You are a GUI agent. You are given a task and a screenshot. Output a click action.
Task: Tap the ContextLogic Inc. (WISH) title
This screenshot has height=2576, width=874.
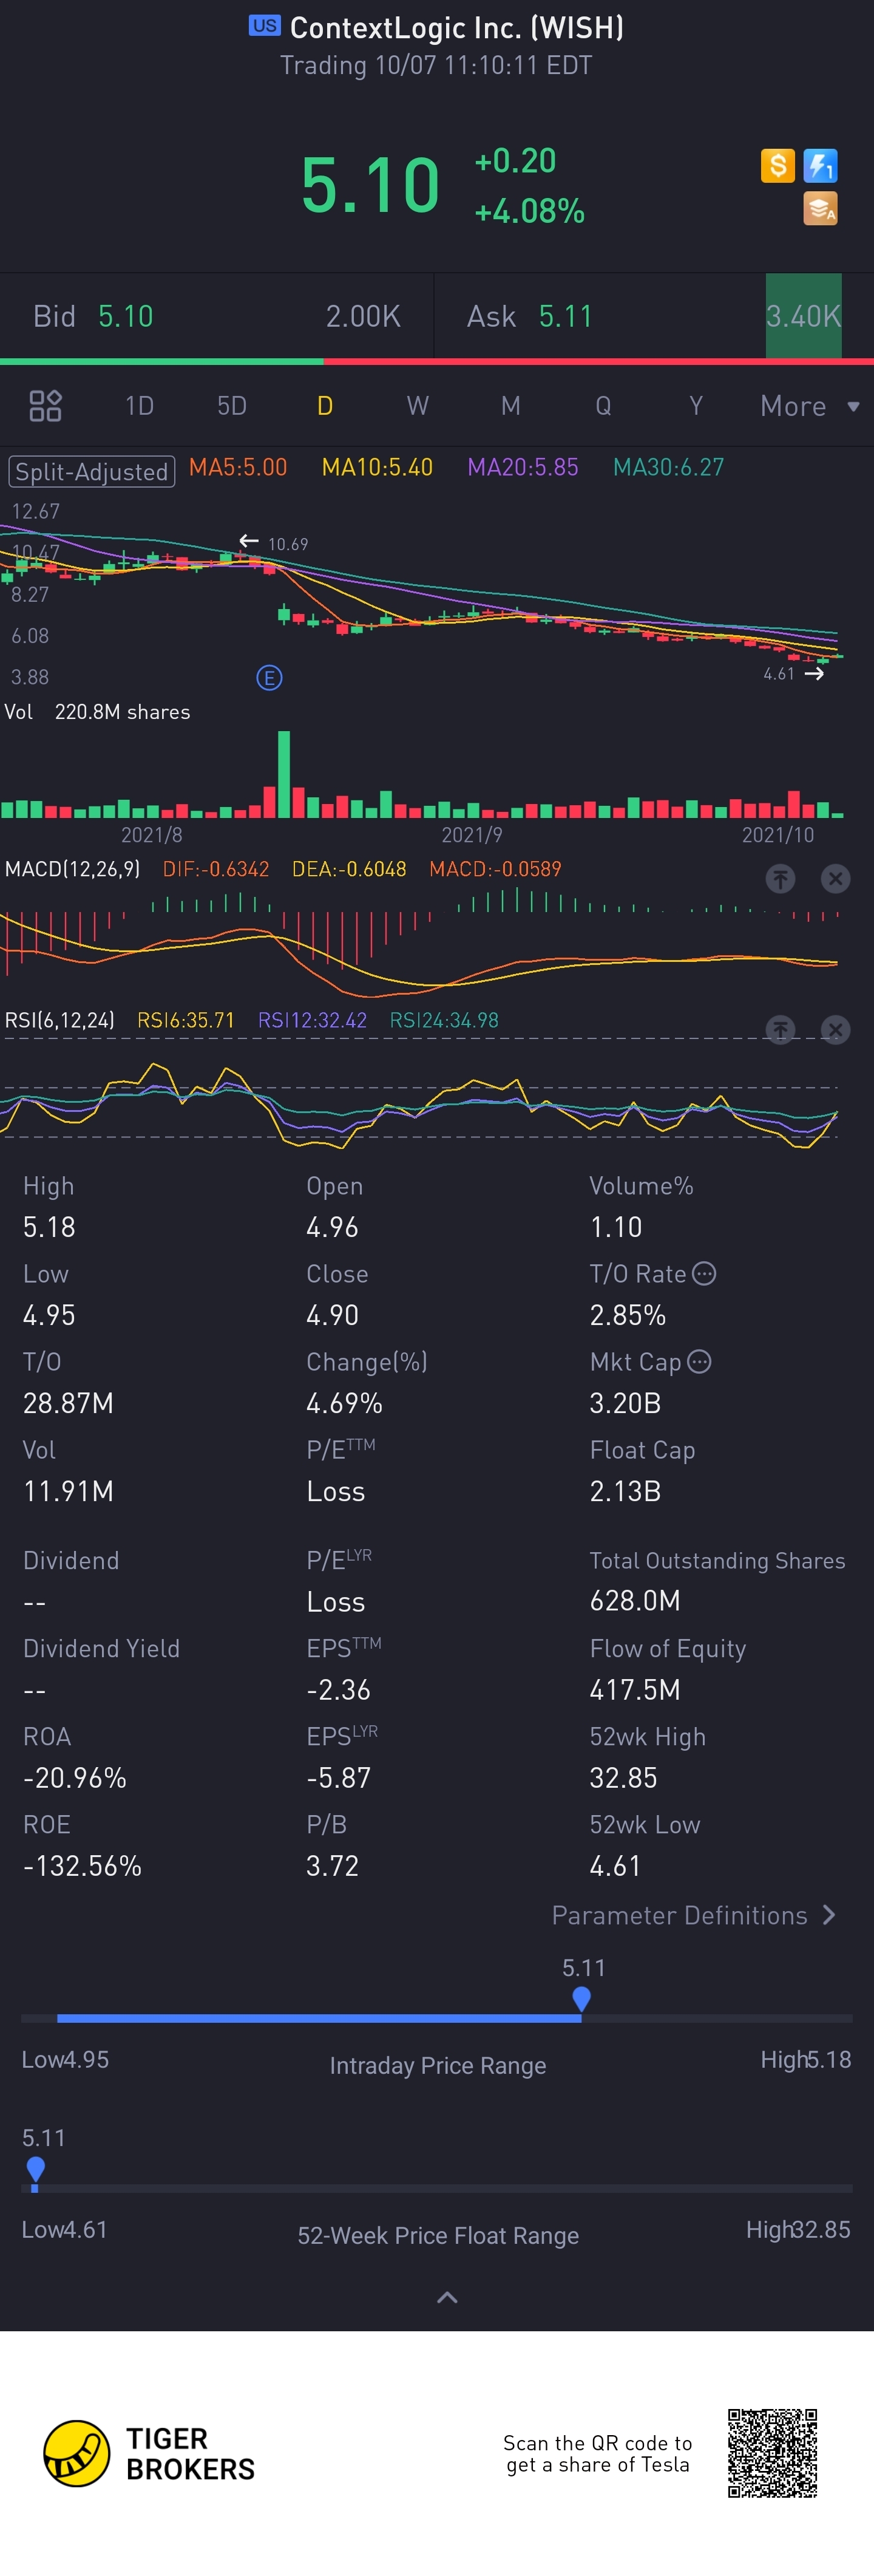pos(457,27)
